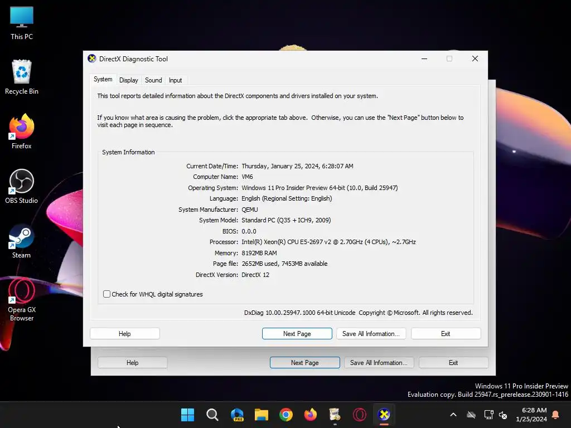This screenshot has height=428, width=571.
Task: Show hidden system tray icons
Action: tap(453, 415)
